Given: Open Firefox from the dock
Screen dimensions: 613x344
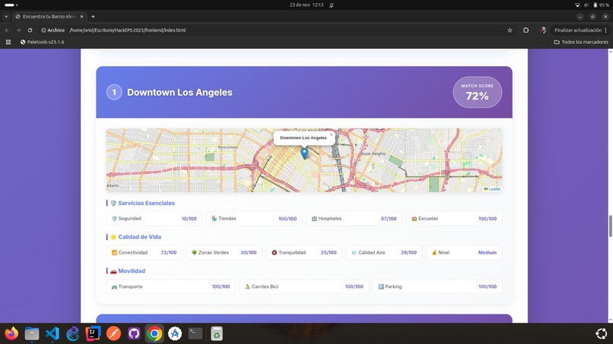Looking at the screenshot, I should point(11,333).
